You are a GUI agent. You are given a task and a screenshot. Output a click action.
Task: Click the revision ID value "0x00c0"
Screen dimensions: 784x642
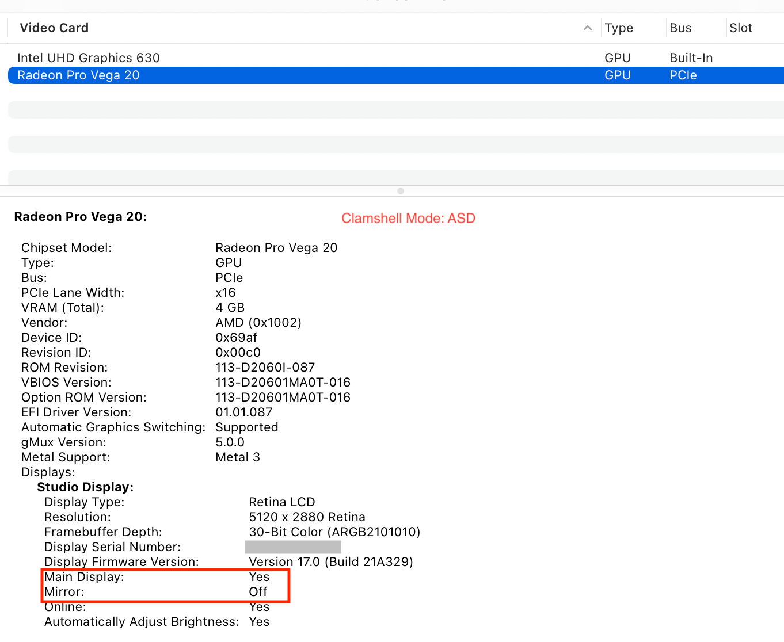point(238,353)
